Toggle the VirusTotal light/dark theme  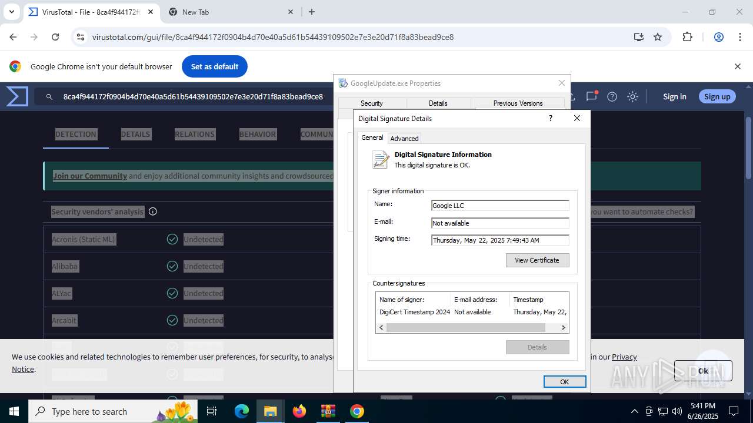[632, 96]
